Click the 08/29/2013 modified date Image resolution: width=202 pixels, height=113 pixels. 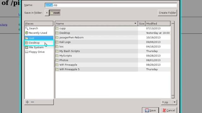tap(153, 65)
